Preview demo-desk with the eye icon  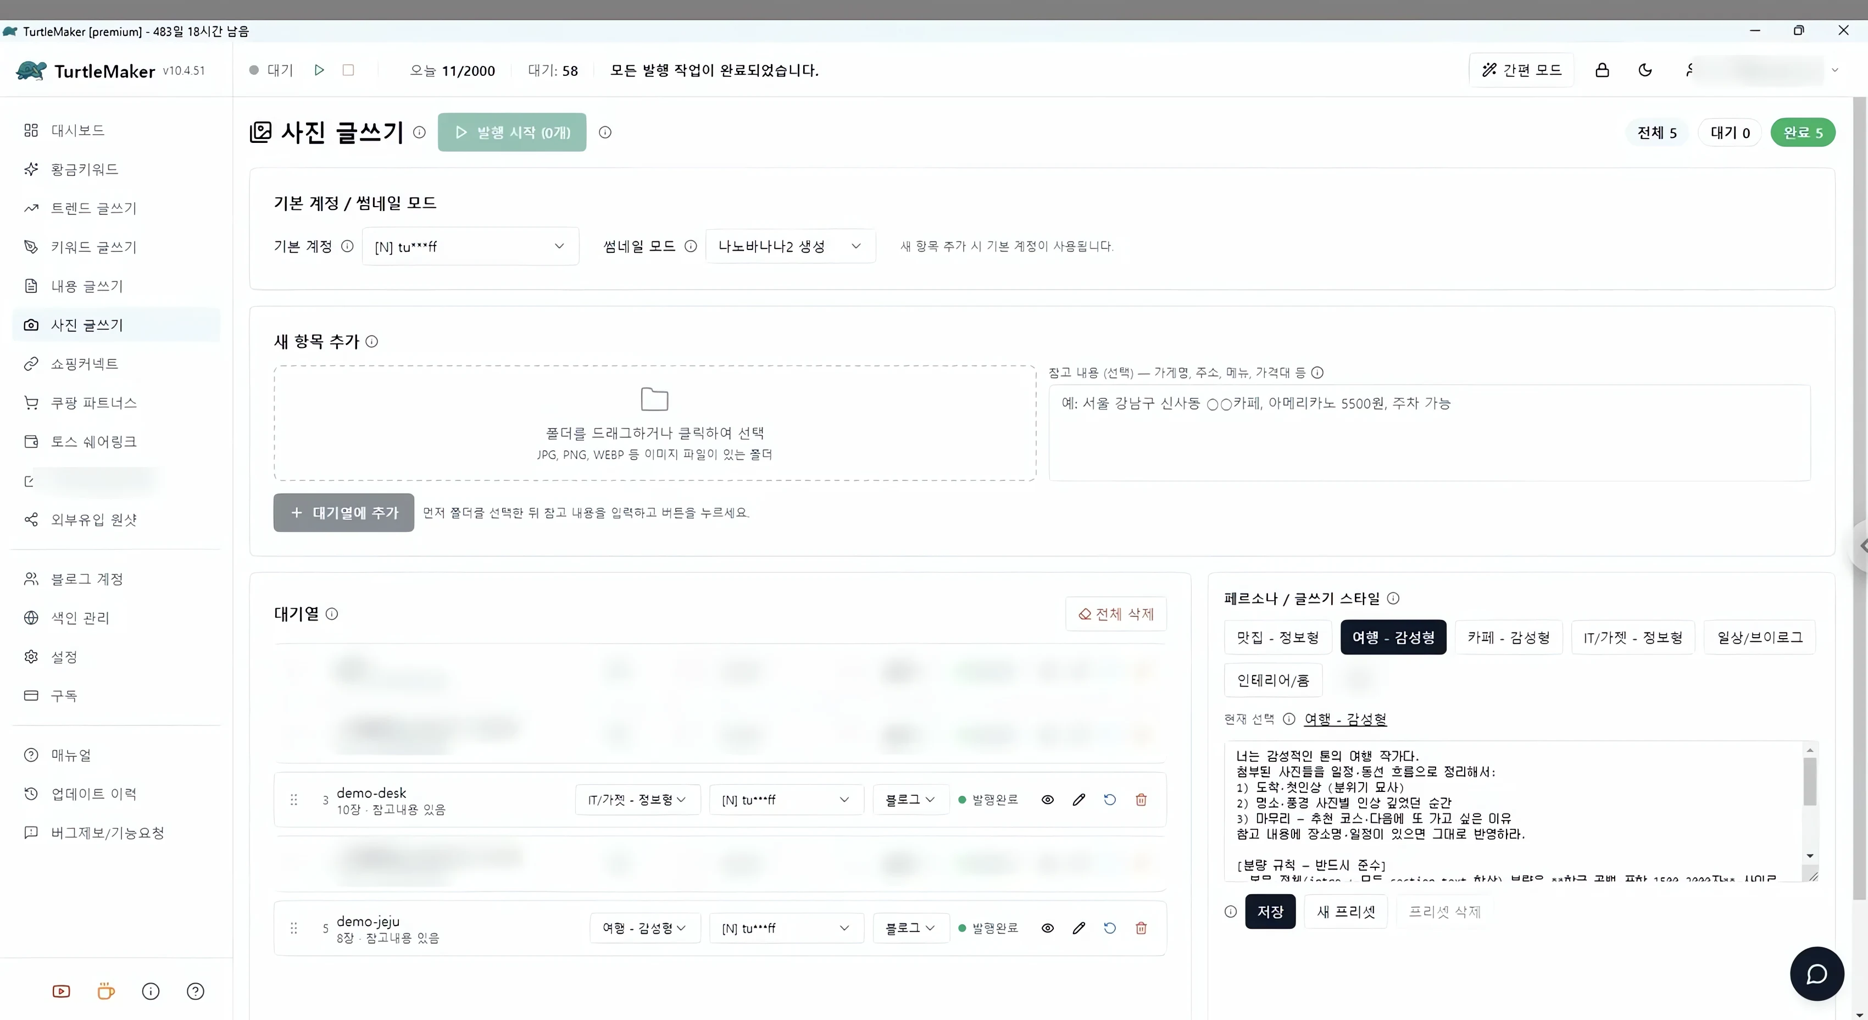click(x=1048, y=800)
